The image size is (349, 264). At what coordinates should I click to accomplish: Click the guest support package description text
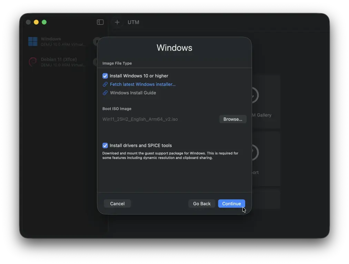170,155
